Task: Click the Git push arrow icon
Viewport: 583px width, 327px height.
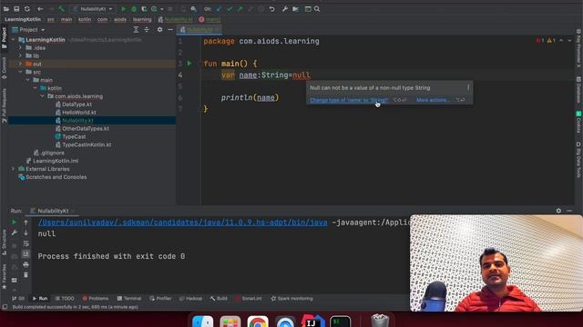Action: coord(240,9)
